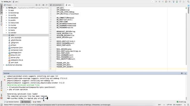Click the tool windows quick-access icon in status bar
190x106 pixels.
click(1, 105)
